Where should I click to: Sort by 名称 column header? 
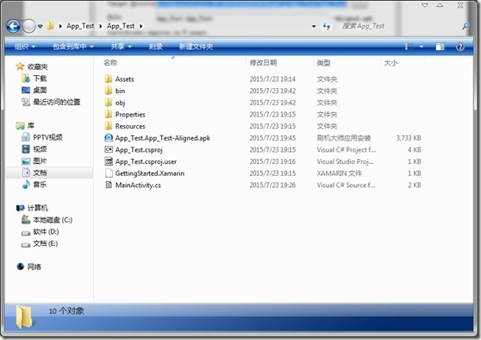pos(110,63)
